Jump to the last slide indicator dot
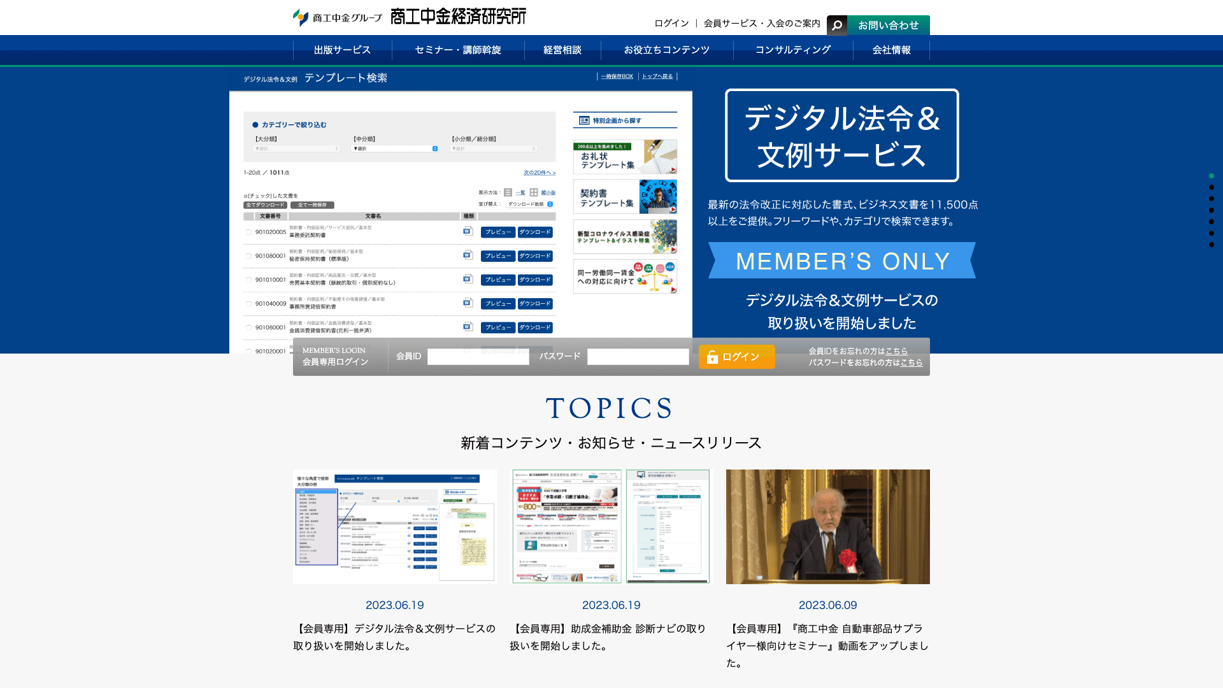The image size is (1223, 688). 1212,245
